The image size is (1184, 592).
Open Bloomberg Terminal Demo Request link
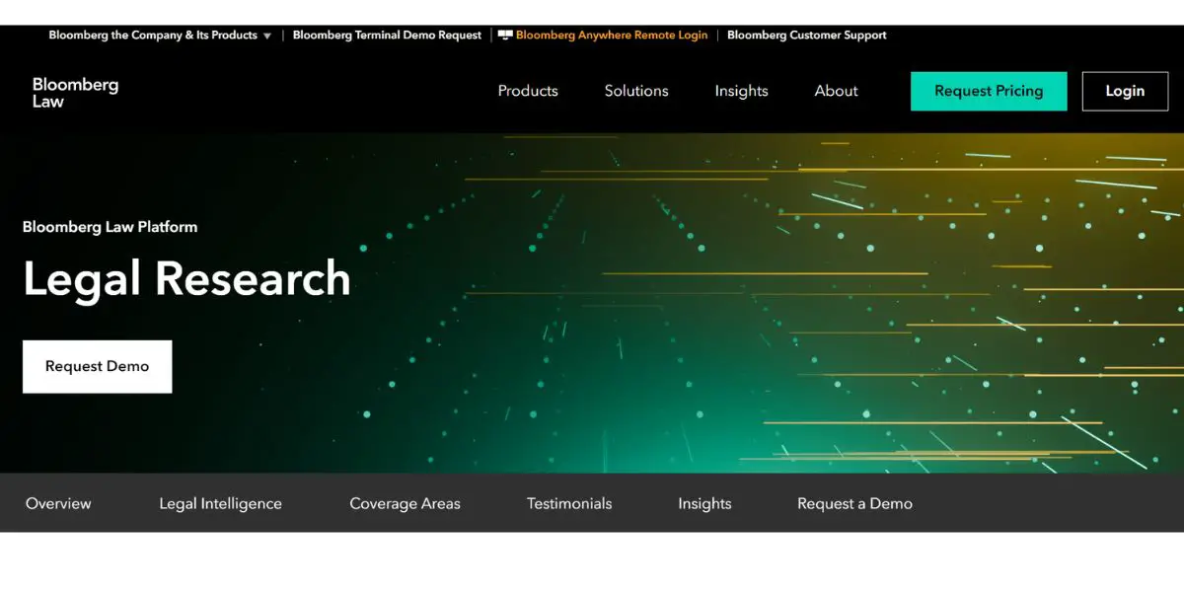387,35
